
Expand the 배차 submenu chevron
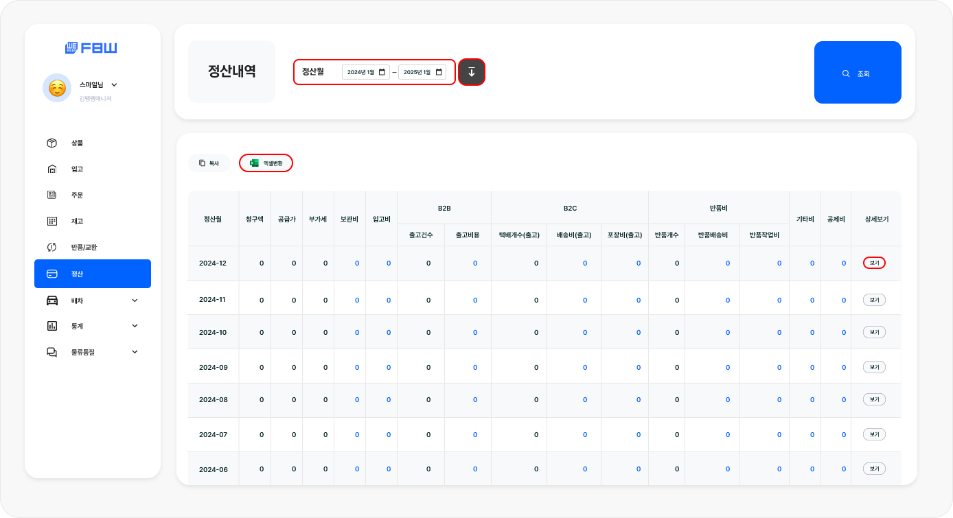point(135,301)
